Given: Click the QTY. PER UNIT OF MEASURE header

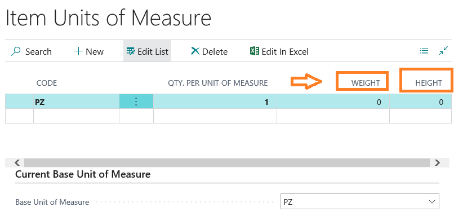Looking at the screenshot, I should [x=218, y=83].
